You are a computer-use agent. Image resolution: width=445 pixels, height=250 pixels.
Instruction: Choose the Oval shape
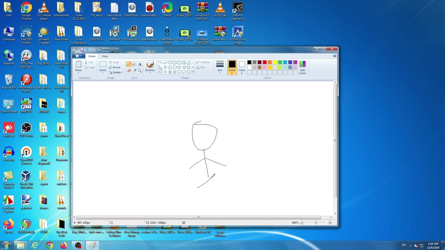tap(170, 63)
